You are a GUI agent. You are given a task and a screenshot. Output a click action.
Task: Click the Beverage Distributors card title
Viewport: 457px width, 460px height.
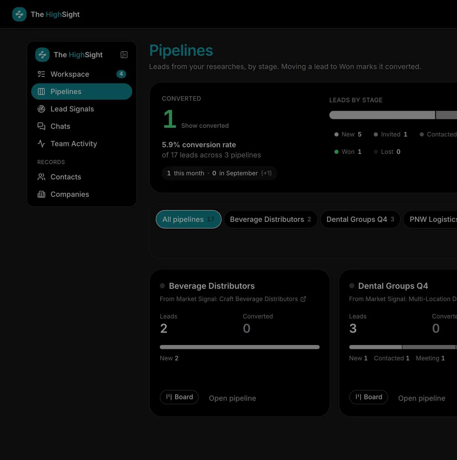[212, 286]
